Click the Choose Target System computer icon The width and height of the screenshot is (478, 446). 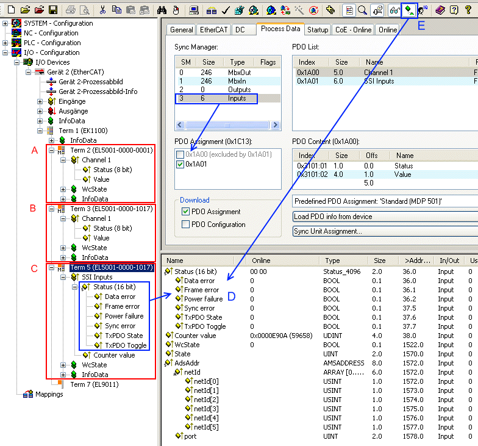click(x=194, y=11)
